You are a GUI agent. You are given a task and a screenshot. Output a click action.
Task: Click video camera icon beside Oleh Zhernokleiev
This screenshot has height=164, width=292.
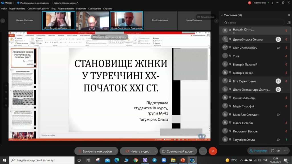pyautogui.click(x=278, y=48)
